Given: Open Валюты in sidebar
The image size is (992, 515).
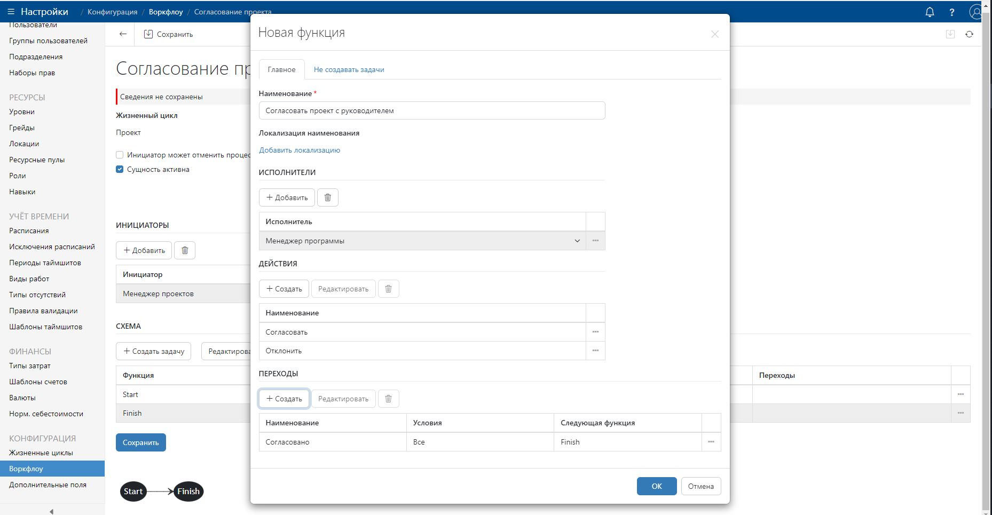Looking at the screenshot, I should click(x=22, y=398).
